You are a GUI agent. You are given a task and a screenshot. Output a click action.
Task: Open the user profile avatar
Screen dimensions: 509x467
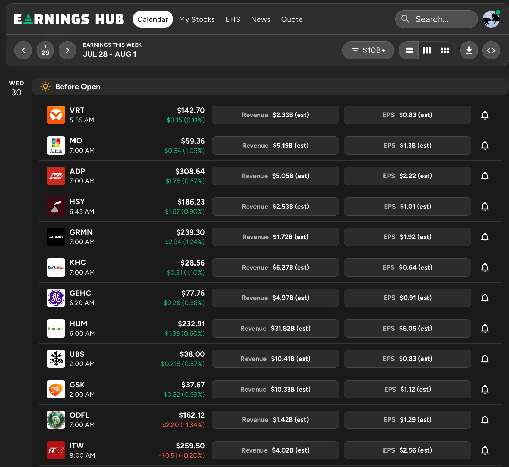(x=491, y=19)
